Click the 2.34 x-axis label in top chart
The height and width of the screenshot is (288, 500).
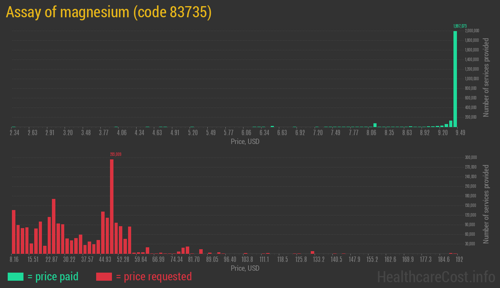[15, 133]
